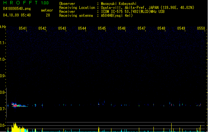The width and height of the screenshot is (208, 132).
Task: Click the 0545 time marker
Action: [x=102, y=28]
